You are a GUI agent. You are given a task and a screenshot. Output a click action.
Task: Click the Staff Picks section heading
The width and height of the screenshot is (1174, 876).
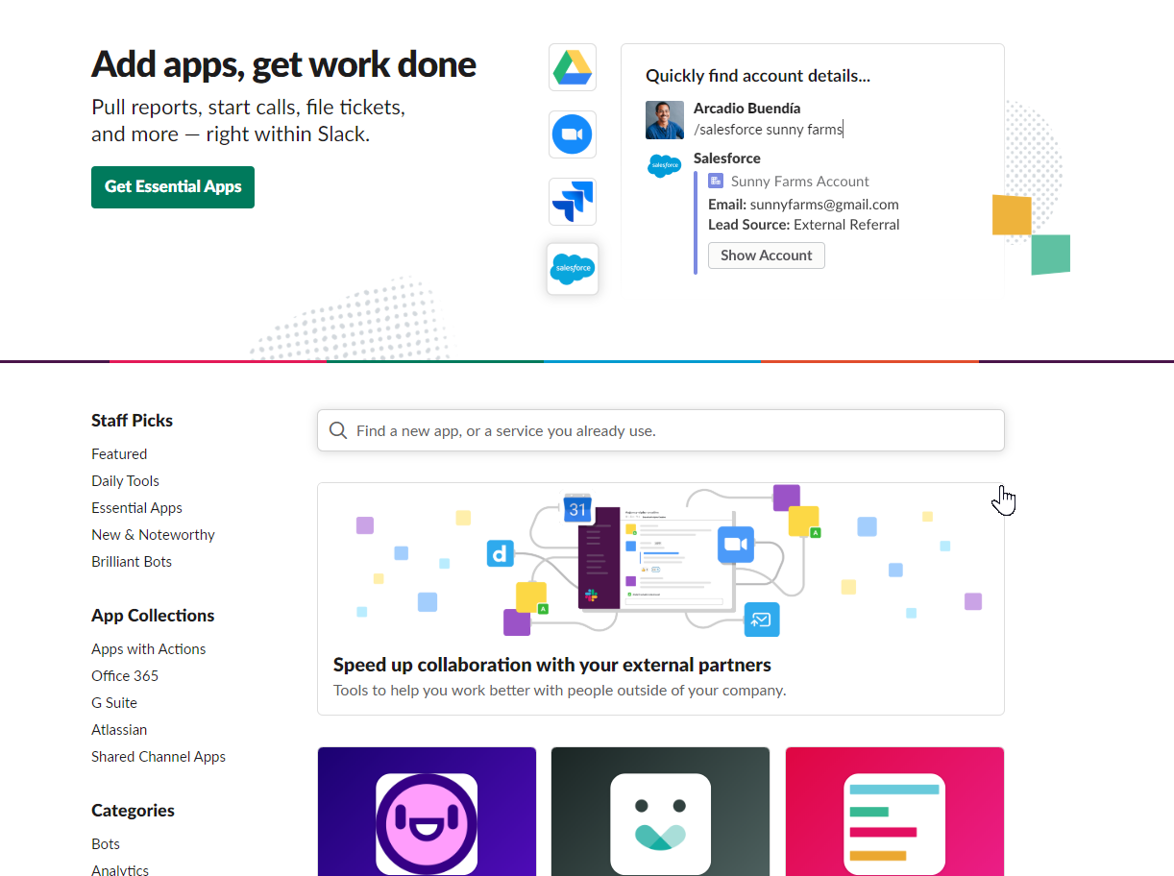(x=133, y=421)
